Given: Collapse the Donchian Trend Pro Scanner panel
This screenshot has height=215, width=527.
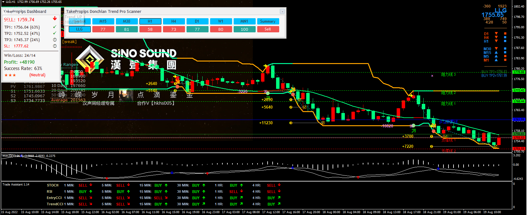Looking at the screenshot, I should tap(282, 11).
